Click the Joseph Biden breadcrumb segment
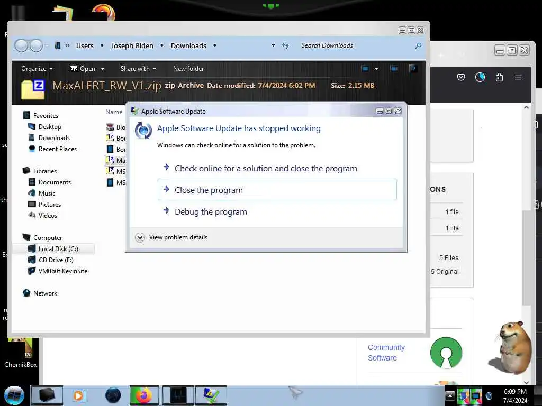 132,45
